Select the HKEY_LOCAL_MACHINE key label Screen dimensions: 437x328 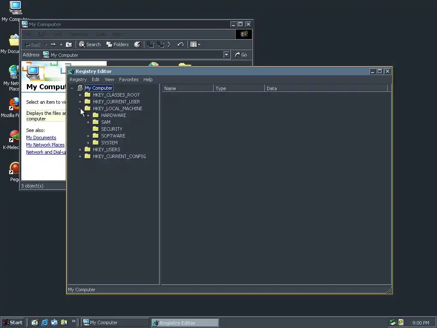pos(118,108)
